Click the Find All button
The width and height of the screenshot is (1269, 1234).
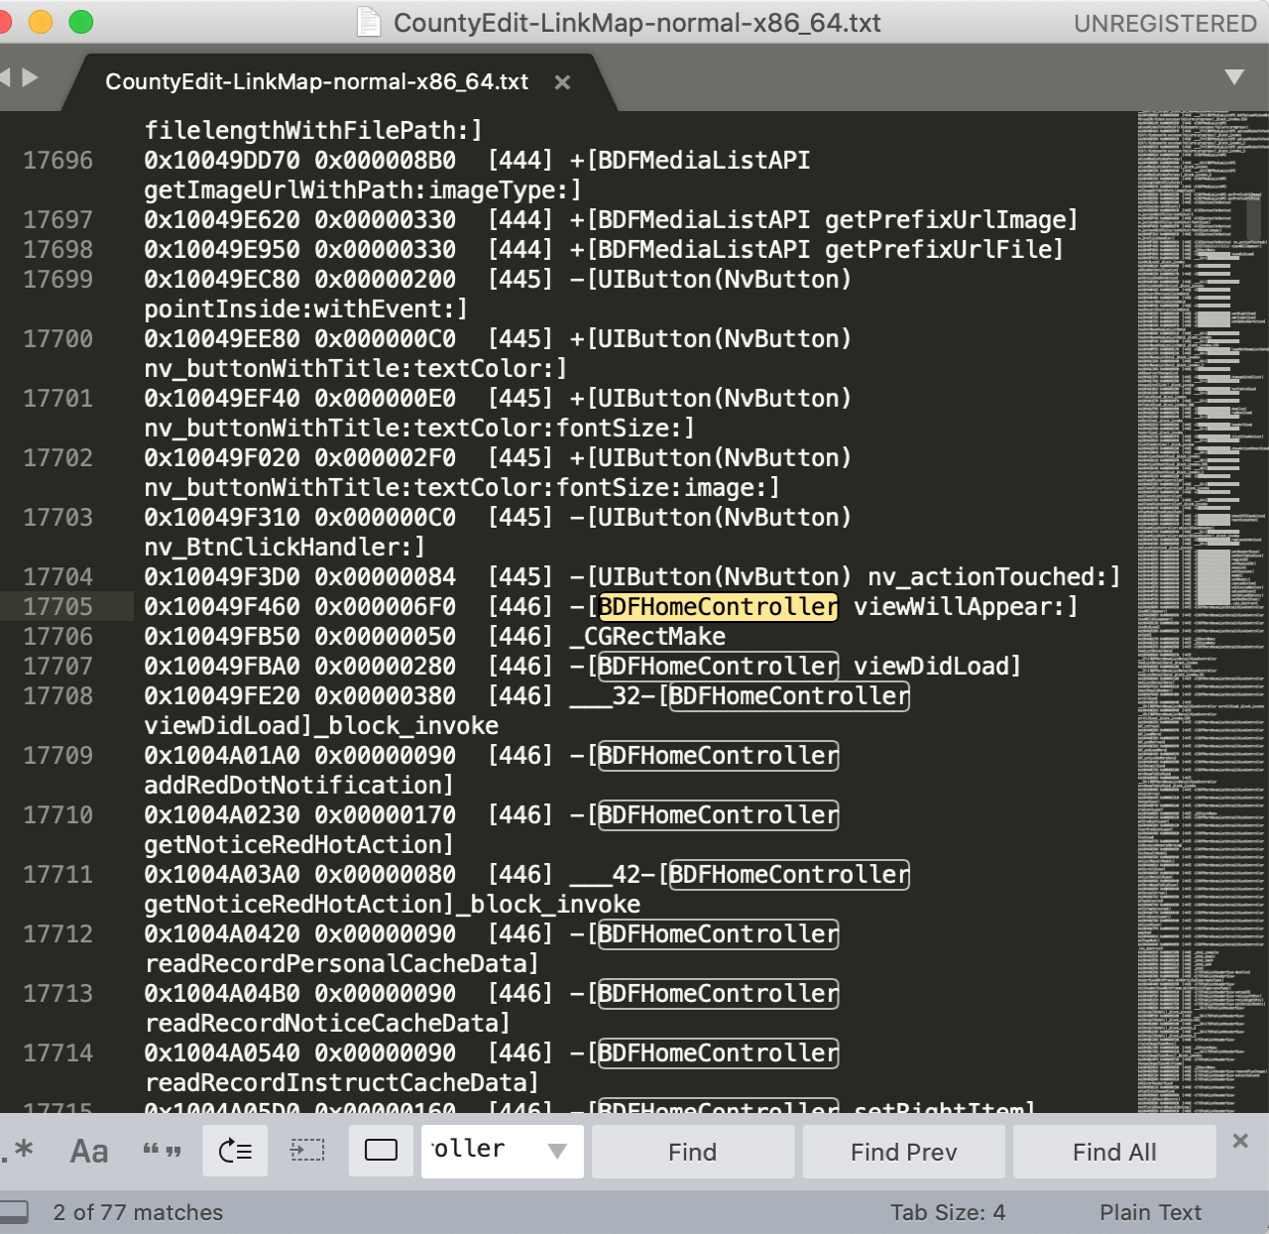click(x=1114, y=1152)
